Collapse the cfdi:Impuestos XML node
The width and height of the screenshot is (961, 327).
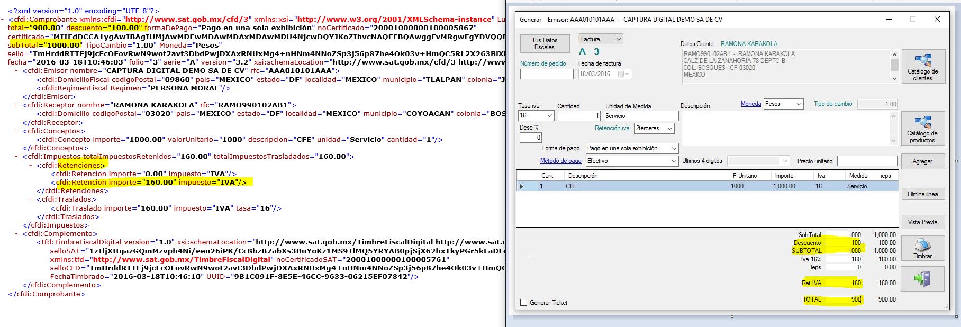[17, 157]
